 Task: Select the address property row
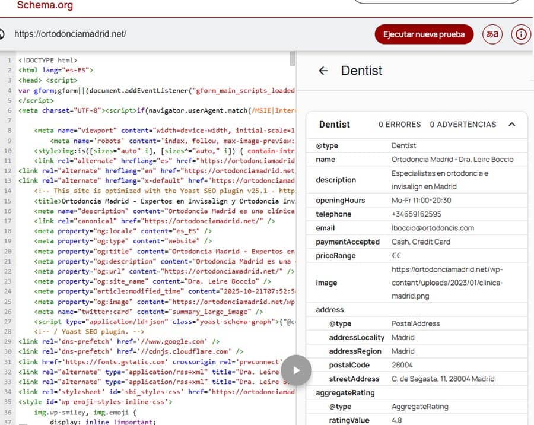tap(330, 310)
